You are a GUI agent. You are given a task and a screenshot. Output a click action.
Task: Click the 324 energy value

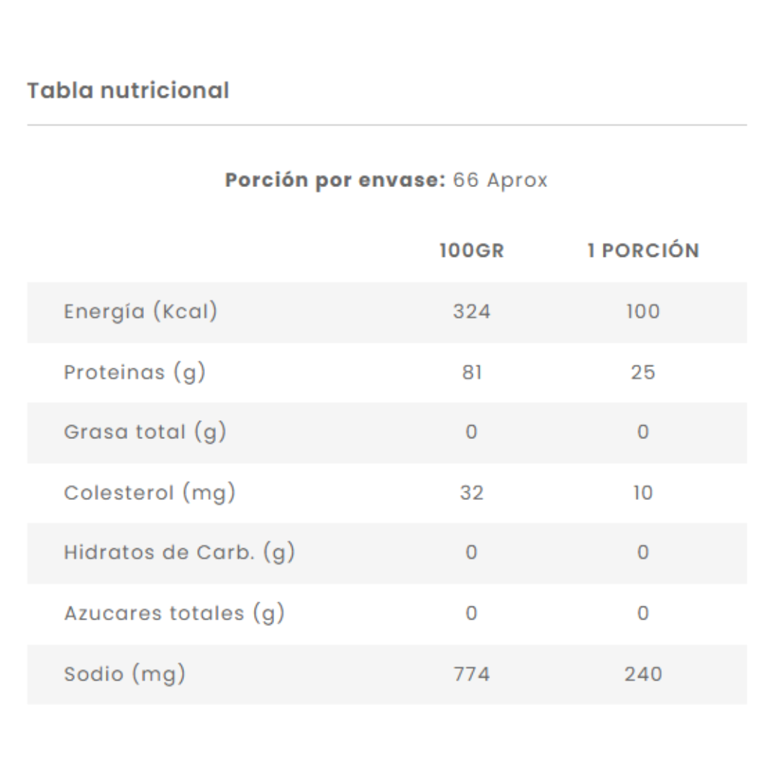472,312
